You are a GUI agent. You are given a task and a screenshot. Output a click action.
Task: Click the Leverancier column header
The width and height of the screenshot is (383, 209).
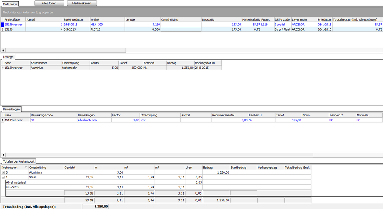tap(304, 20)
